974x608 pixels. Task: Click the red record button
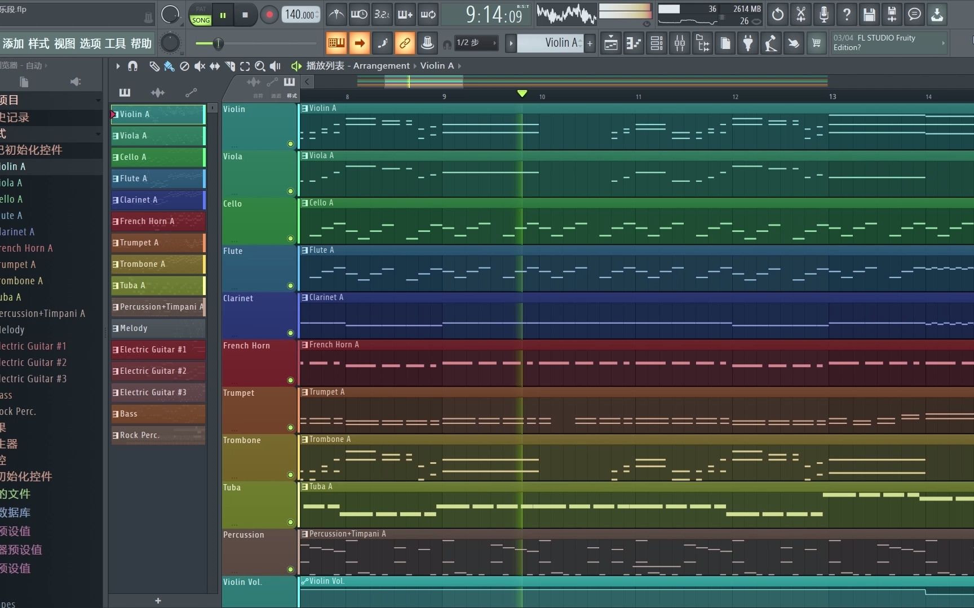click(269, 15)
